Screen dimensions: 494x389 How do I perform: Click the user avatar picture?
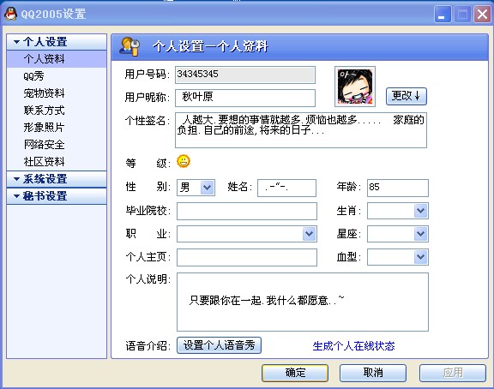pos(355,87)
